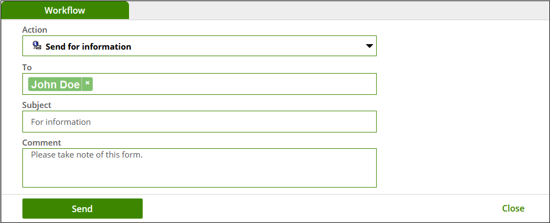Screen dimensions: 550x223
Task: Switch to the Workflow tab
Action: coord(65,10)
